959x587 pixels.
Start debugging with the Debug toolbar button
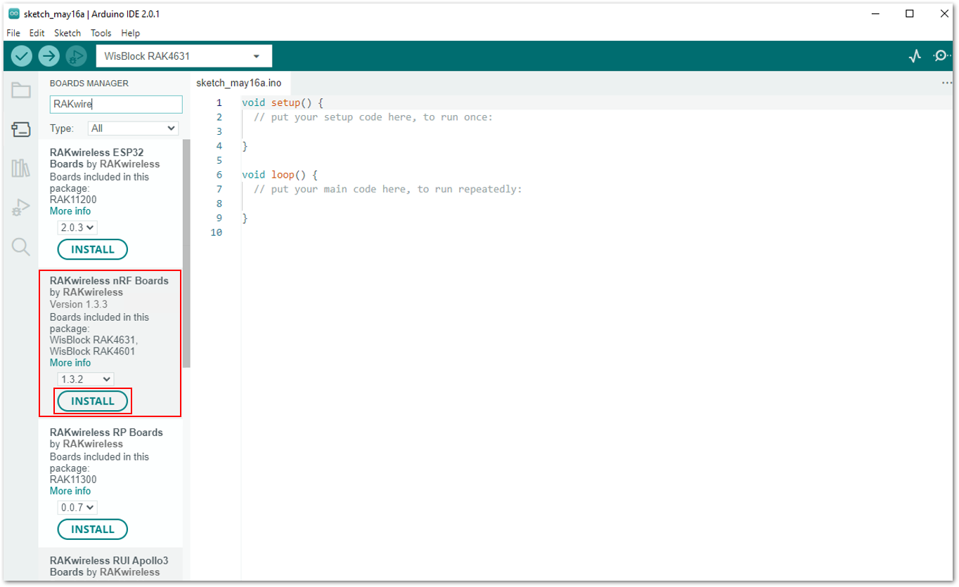coord(76,55)
